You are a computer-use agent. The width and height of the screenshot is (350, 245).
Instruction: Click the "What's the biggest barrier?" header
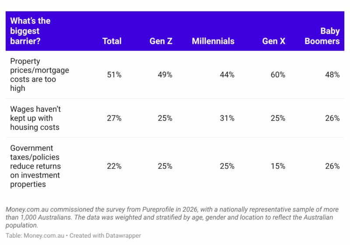30,31
